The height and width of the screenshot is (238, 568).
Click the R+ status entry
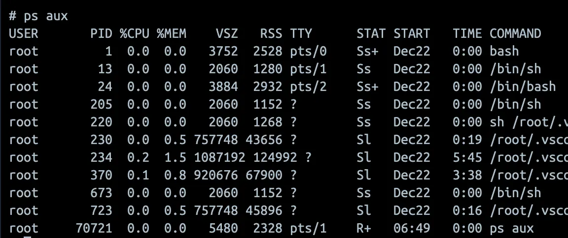pyautogui.click(x=364, y=228)
